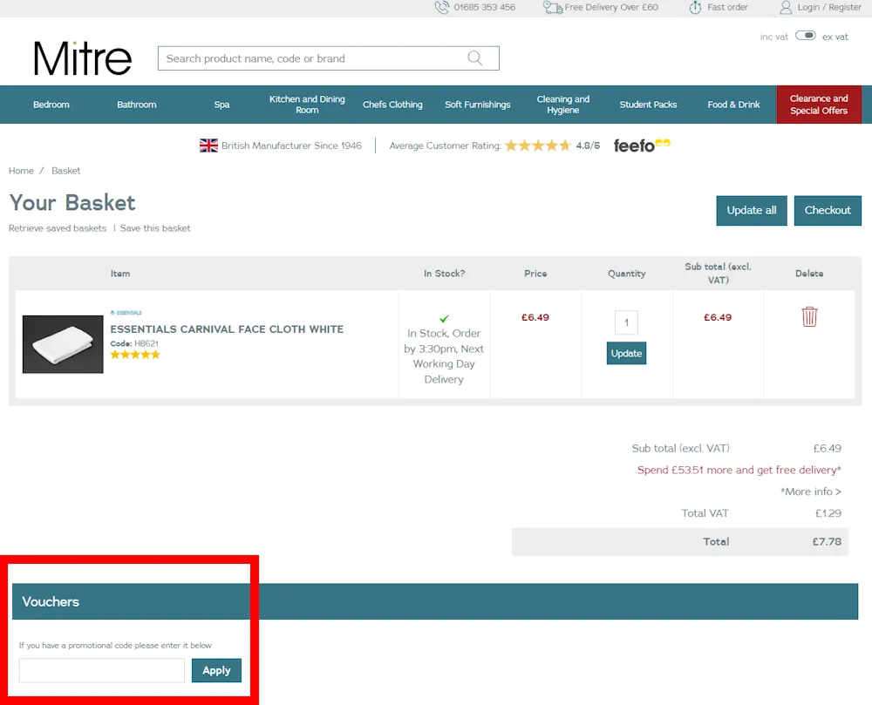Click the average customer rating stars

(537, 146)
